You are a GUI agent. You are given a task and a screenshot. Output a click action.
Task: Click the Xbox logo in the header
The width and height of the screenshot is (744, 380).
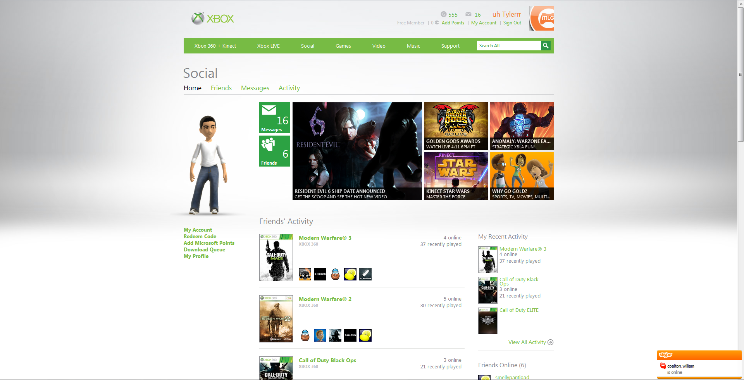213,18
